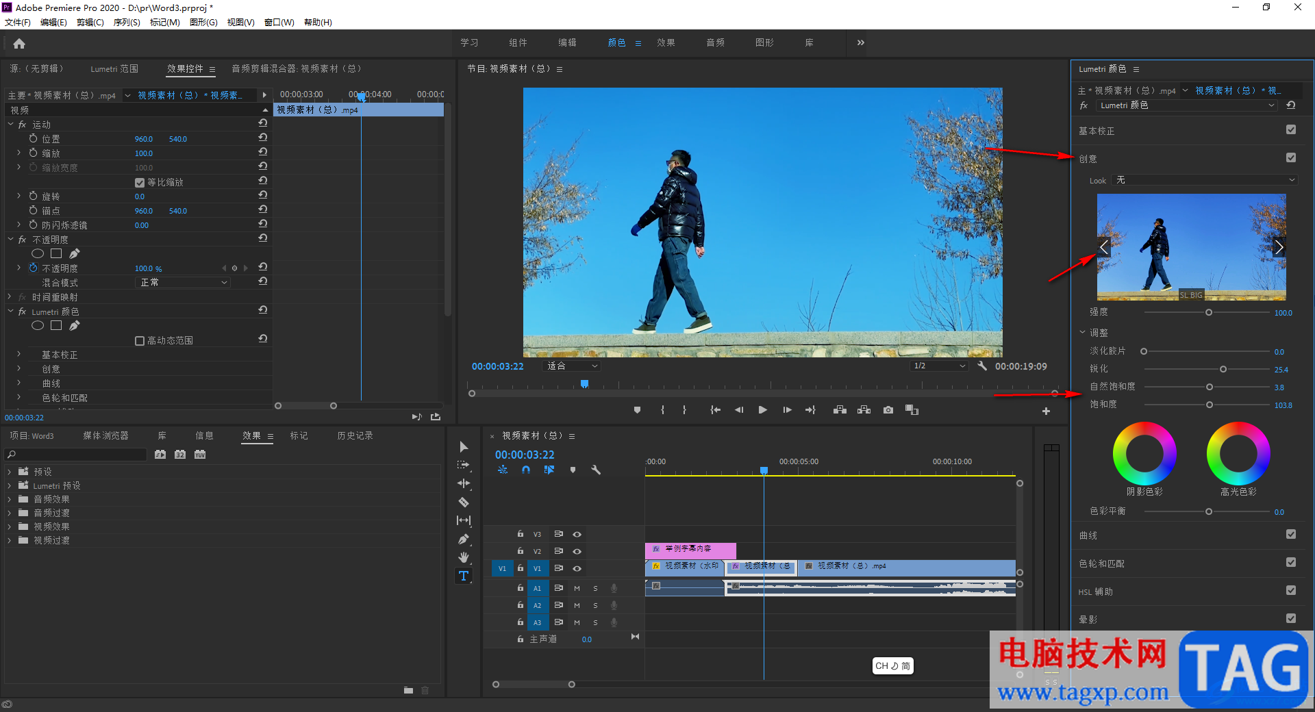
Task: Open blend mode dropdown
Action: point(183,283)
